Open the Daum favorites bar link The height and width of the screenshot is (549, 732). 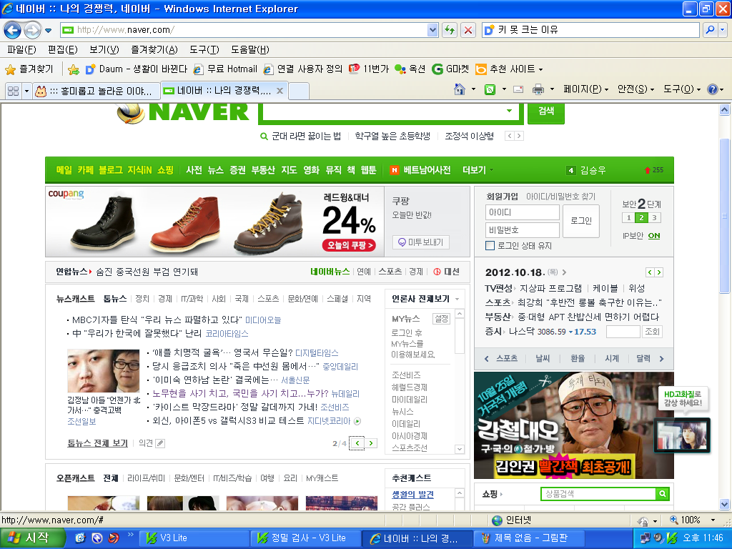click(x=137, y=69)
